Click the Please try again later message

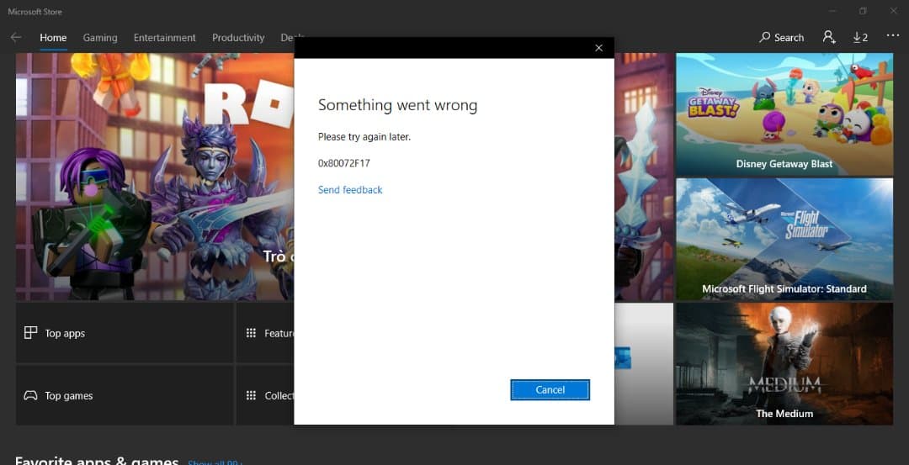(364, 137)
